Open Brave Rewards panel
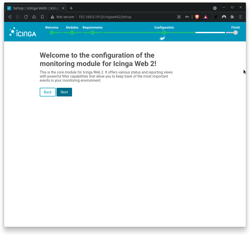 [206, 17]
